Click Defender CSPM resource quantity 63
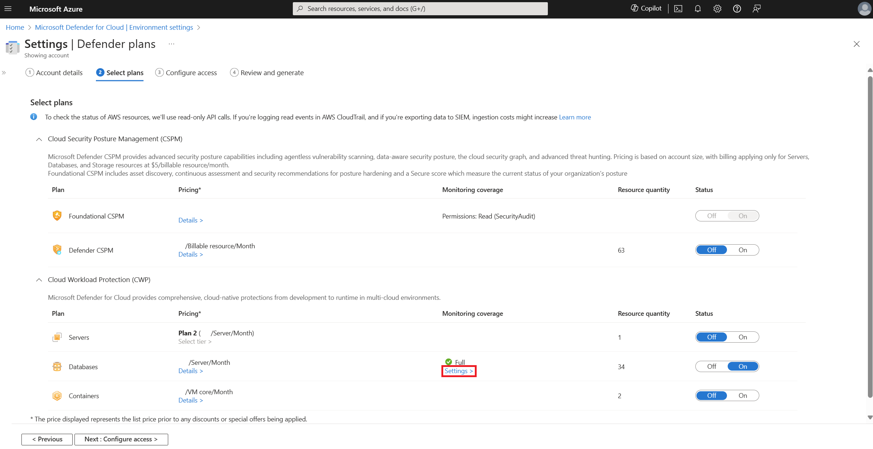 click(621, 250)
